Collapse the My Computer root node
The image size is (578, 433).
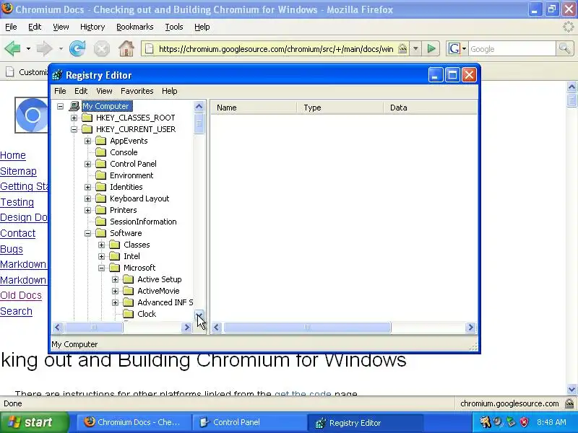(61, 106)
